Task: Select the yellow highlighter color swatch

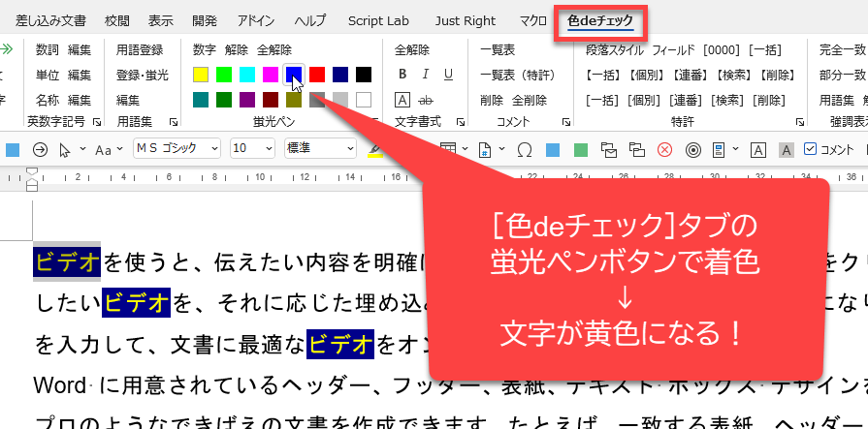Action: 201,75
